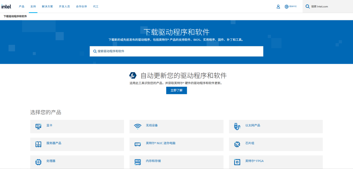
Task: Click the 以太网产品 ethernet cable icon
Action: 237,126
